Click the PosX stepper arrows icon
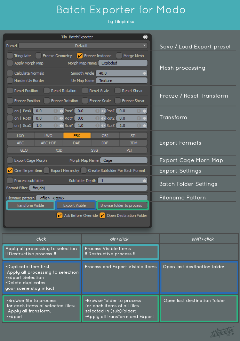 coord(62,111)
